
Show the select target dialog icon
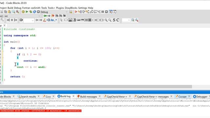coord(71,12)
